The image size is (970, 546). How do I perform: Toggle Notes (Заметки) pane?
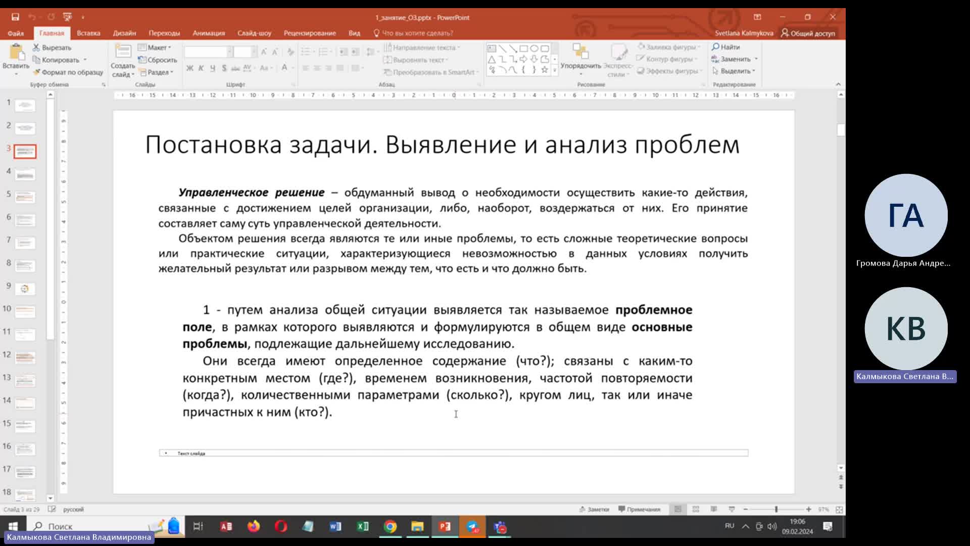[594, 509]
